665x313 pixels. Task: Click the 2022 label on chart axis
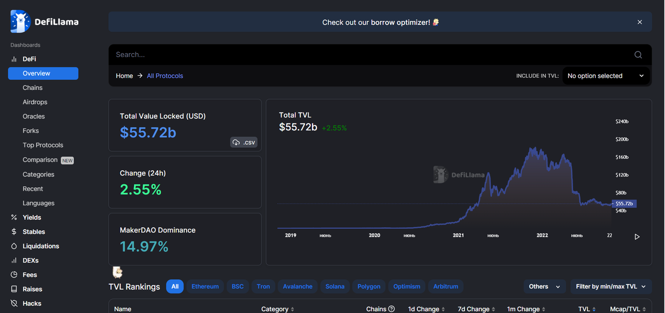pos(542,235)
